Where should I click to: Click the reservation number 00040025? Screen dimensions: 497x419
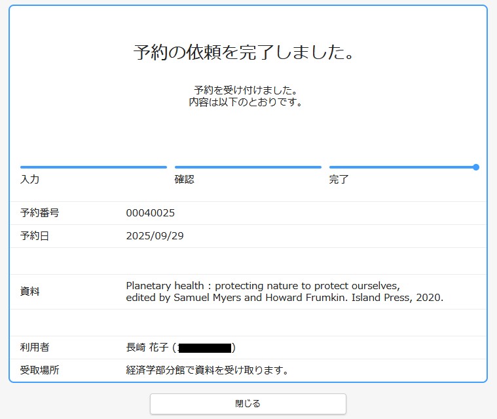[151, 213]
